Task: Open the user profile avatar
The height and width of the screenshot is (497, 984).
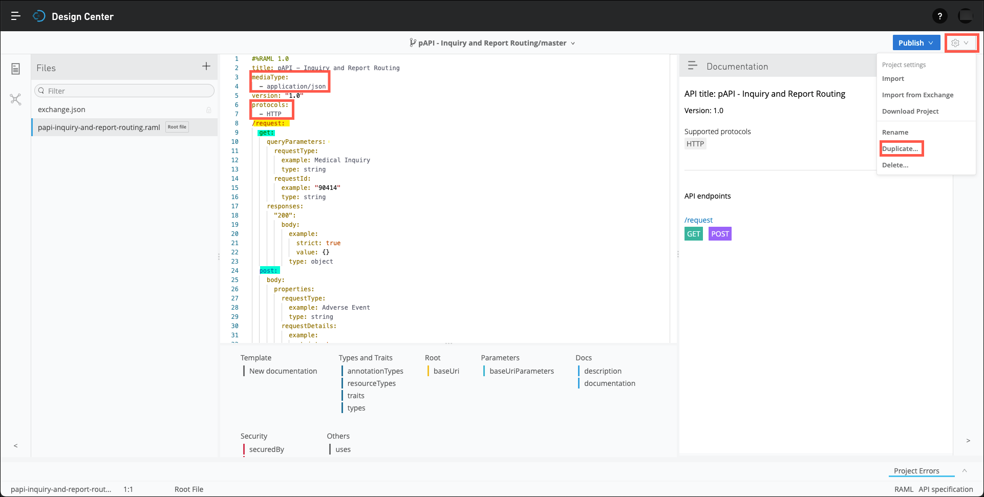Action: pyautogui.click(x=966, y=16)
